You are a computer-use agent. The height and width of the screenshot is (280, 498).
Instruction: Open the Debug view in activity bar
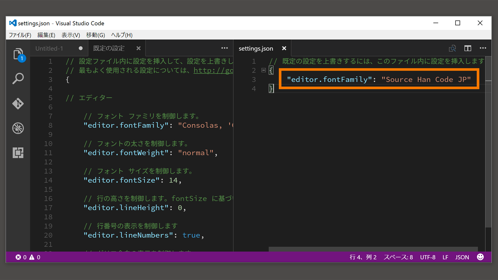pyautogui.click(x=18, y=128)
